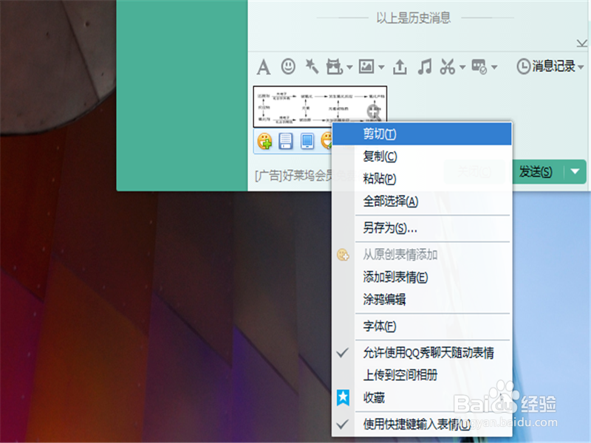Click 发送(S) send button
591x443 pixels.
point(536,172)
